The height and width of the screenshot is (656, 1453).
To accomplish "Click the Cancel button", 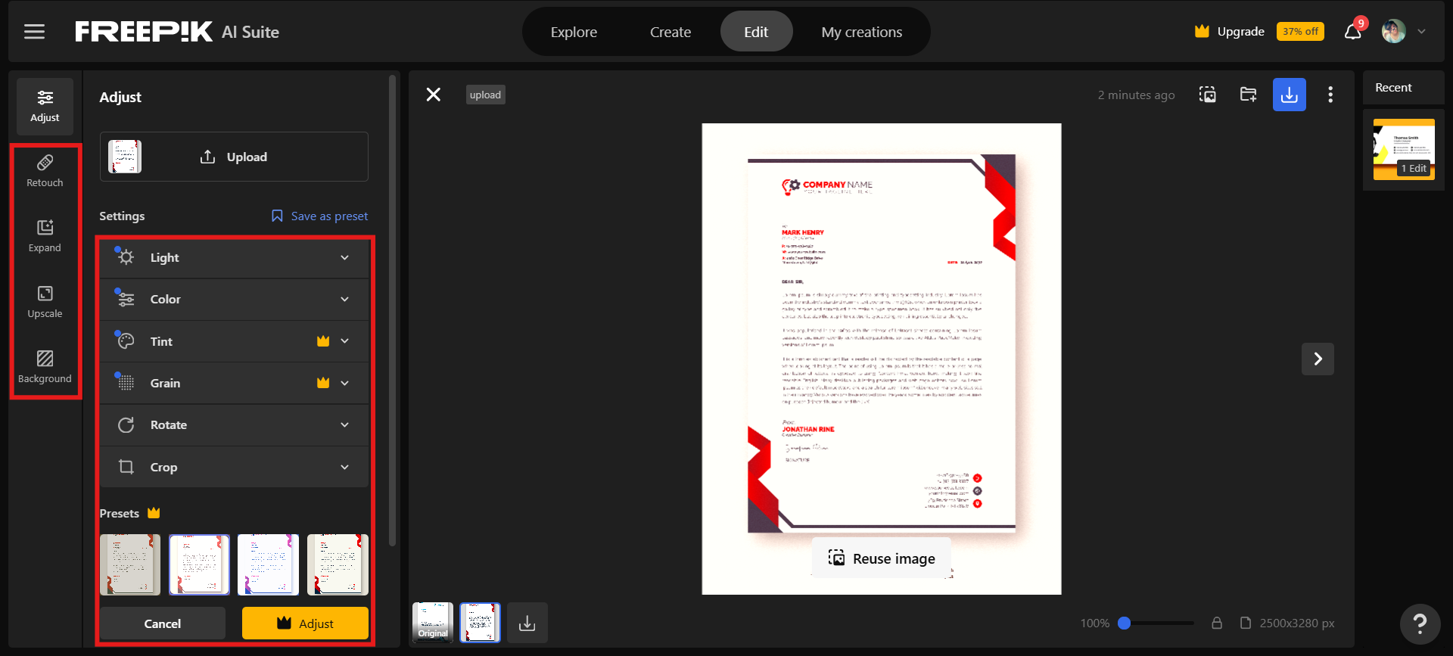I will pos(163,623).
